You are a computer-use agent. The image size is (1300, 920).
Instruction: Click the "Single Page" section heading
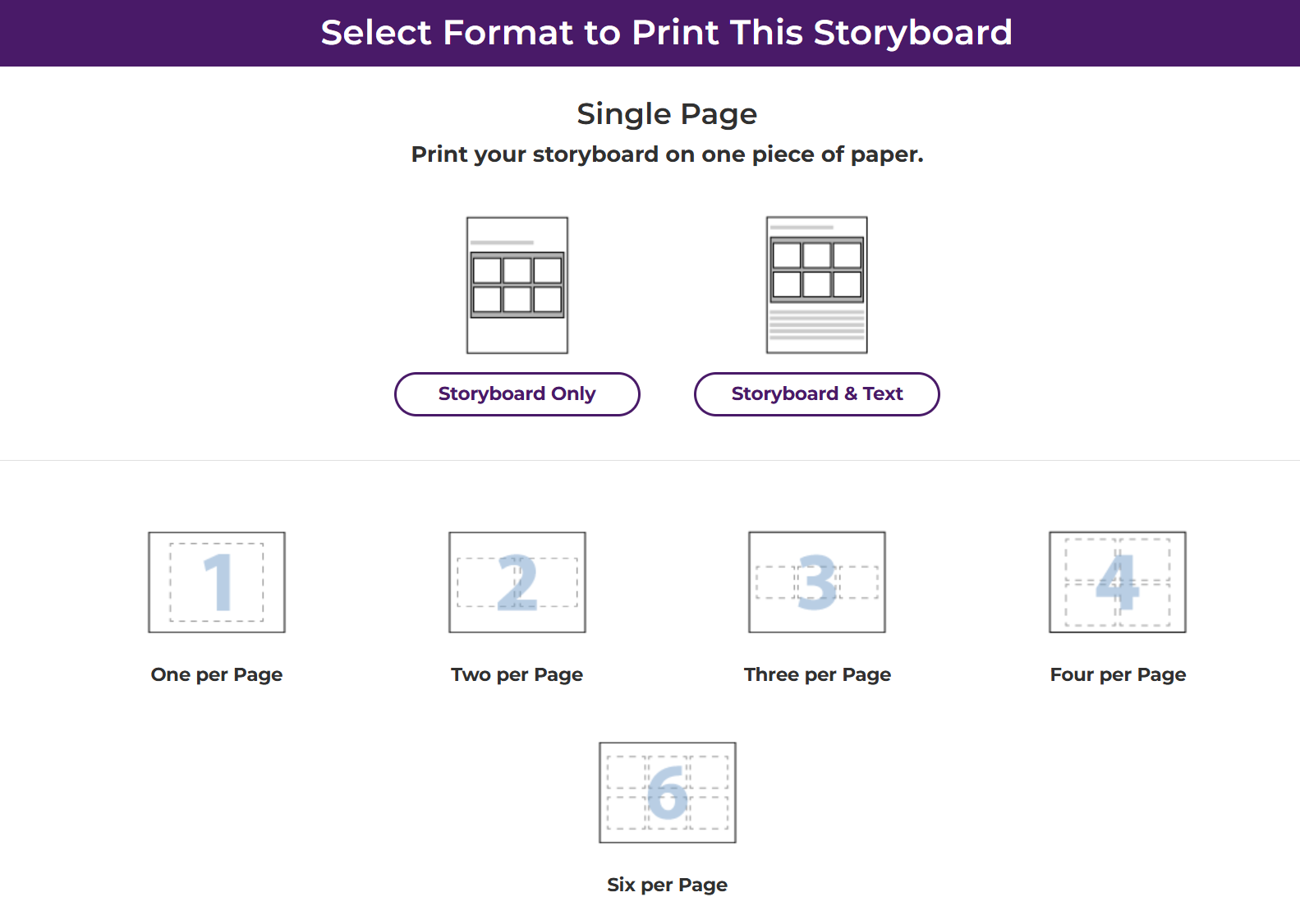(667, 113)
